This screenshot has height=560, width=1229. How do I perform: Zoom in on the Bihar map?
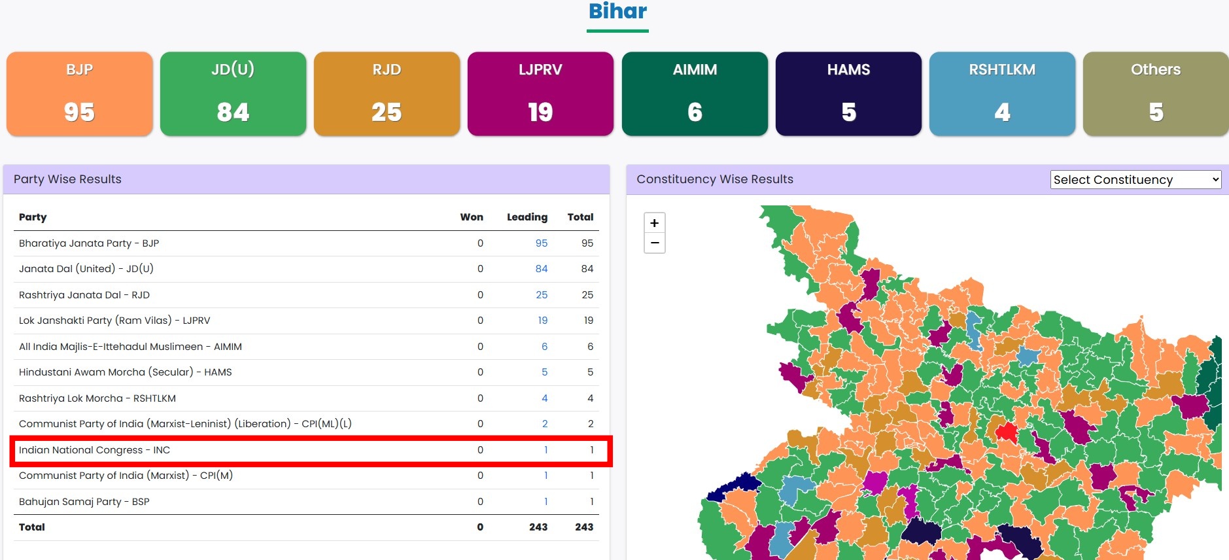[655, 223]
